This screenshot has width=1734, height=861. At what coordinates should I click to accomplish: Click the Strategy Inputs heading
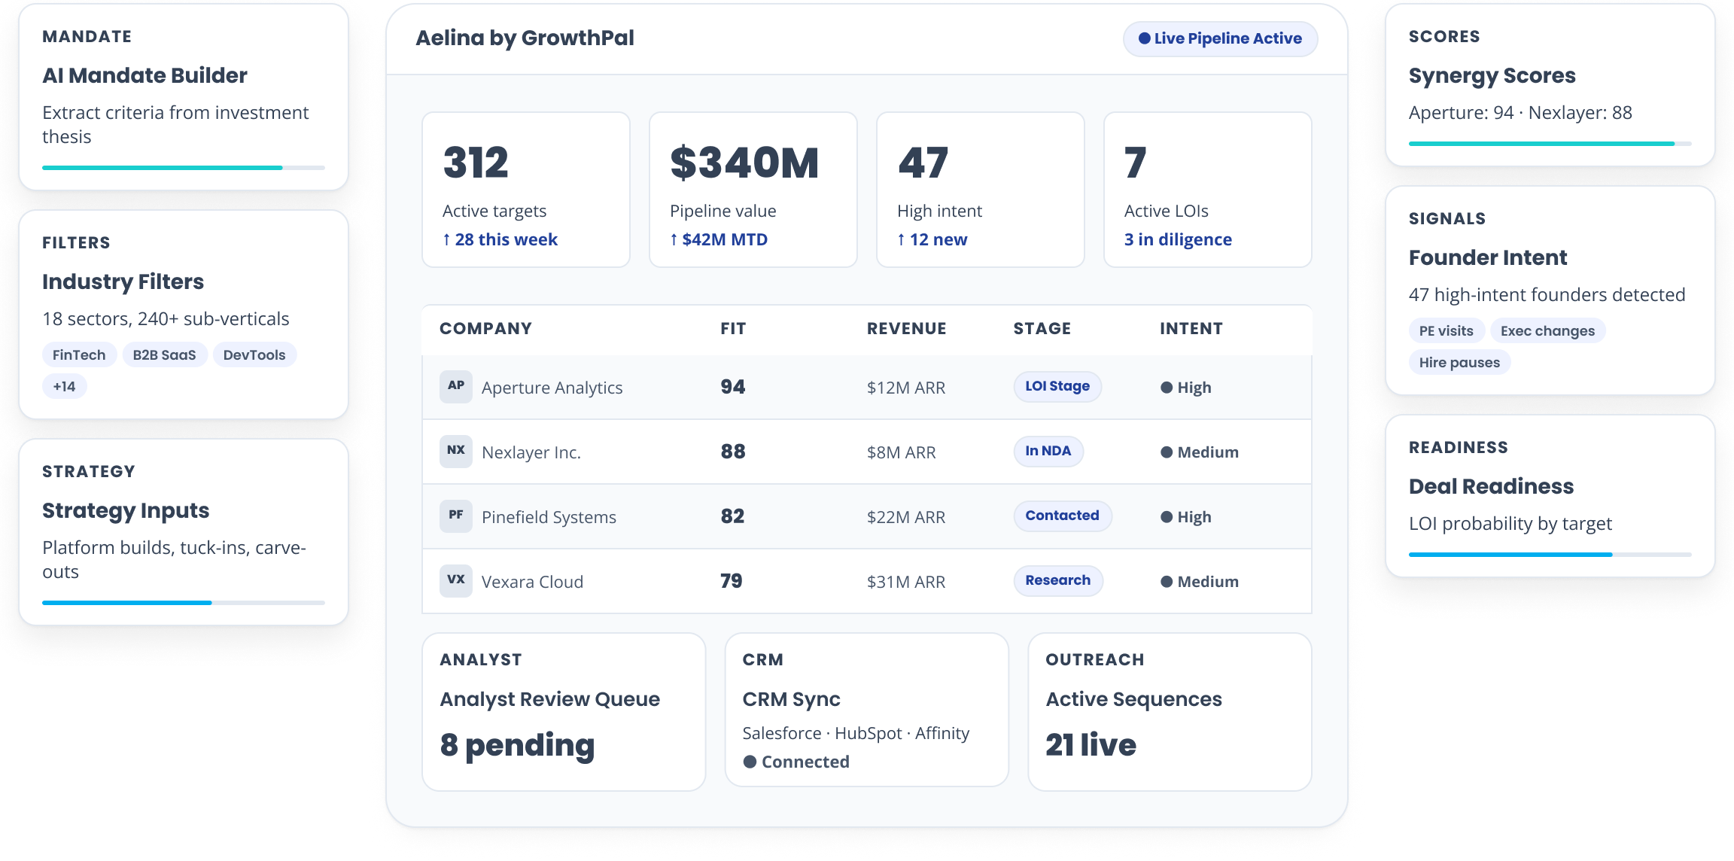(126, 510)
